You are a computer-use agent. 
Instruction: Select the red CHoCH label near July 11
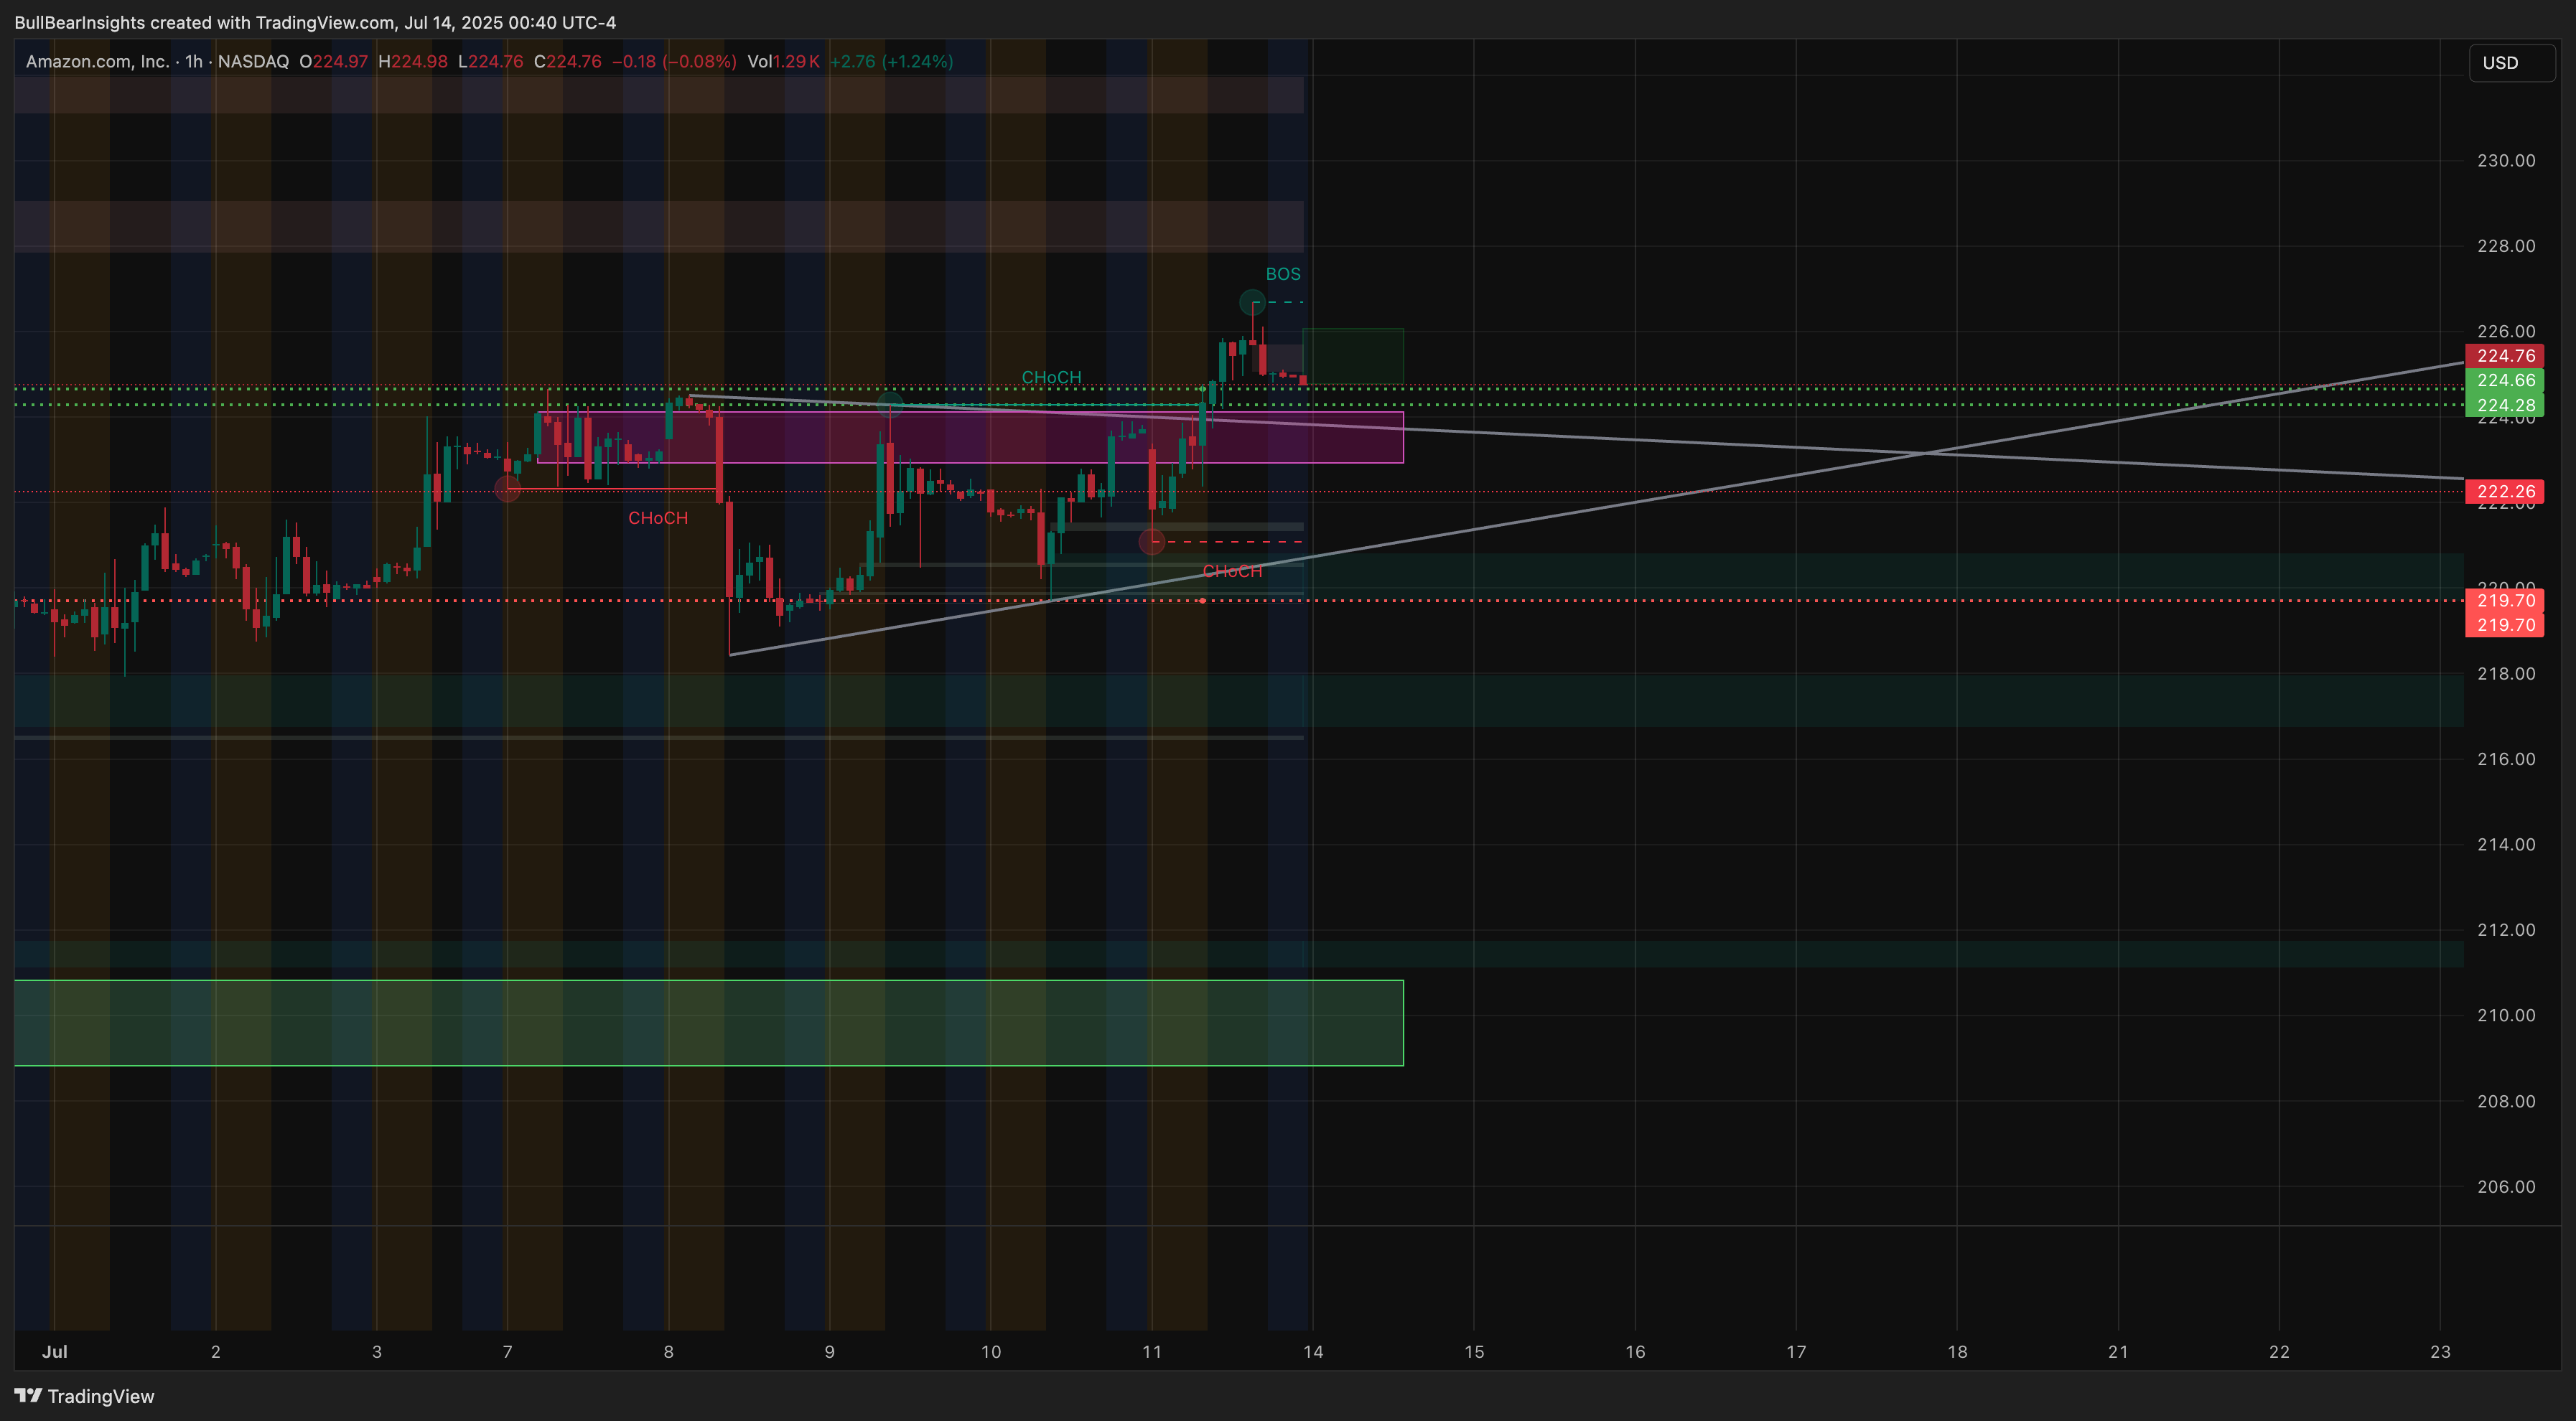(1232, 571)
